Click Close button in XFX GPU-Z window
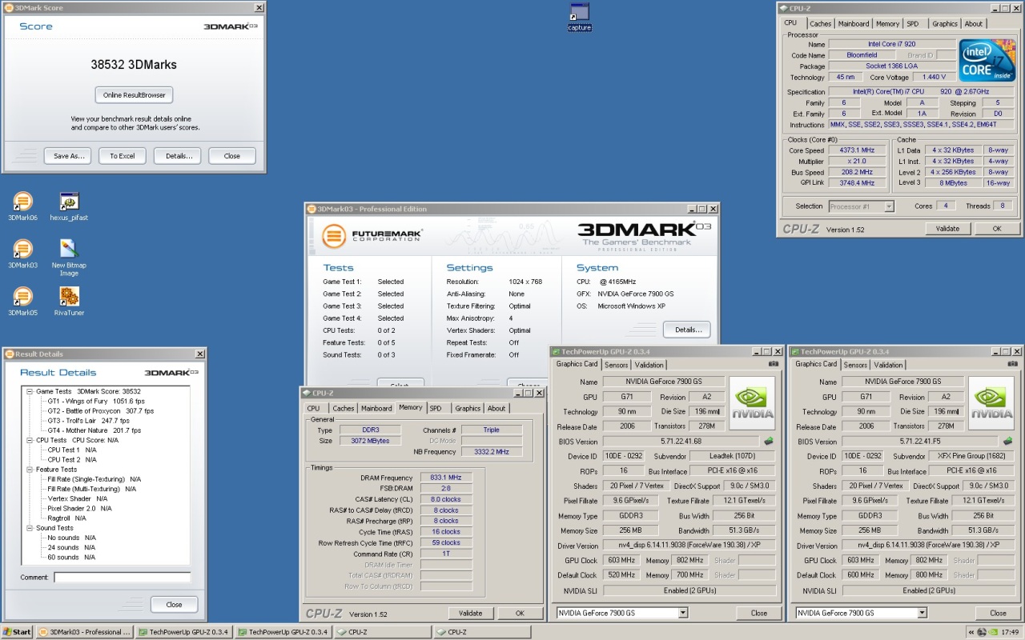The height and width of the screenshot is (640, 1025). [998, 613]
